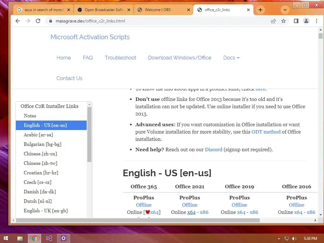Click the address bar URL
Image resolution: width=324 pixels, height=243 pixels.
(x=90, y=21)
